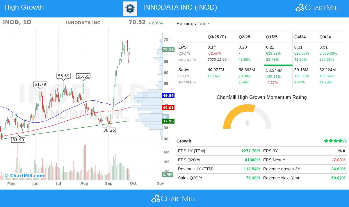Click the Sep label on time axis
Viewport: 349px width, 207px height.
[x=109, y=183]
